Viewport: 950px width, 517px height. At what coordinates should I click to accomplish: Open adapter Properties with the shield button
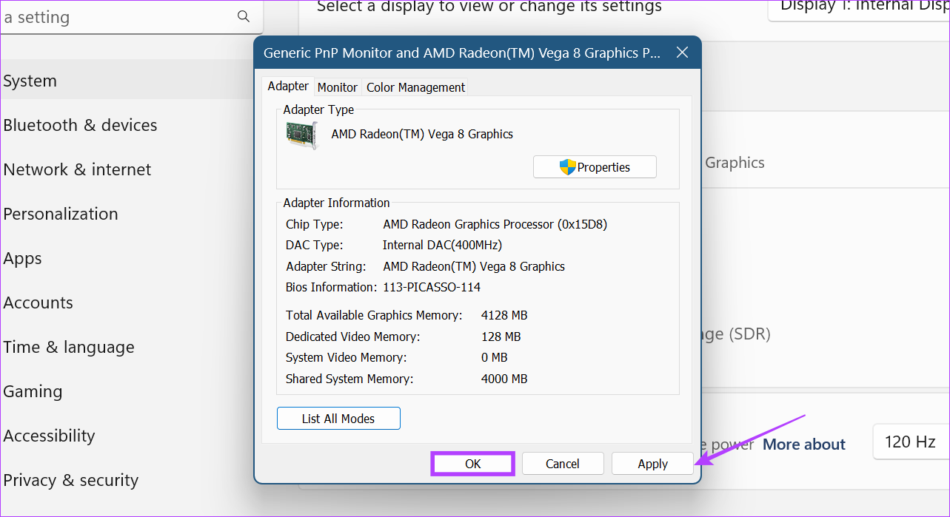[x=595, y=167]
